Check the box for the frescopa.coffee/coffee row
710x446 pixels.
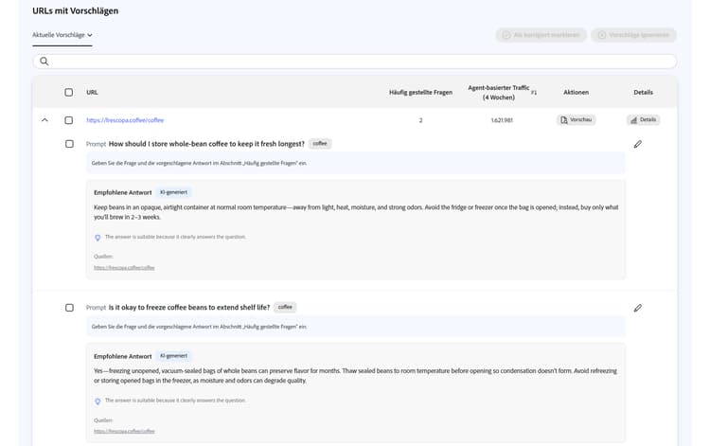(69, 120)
